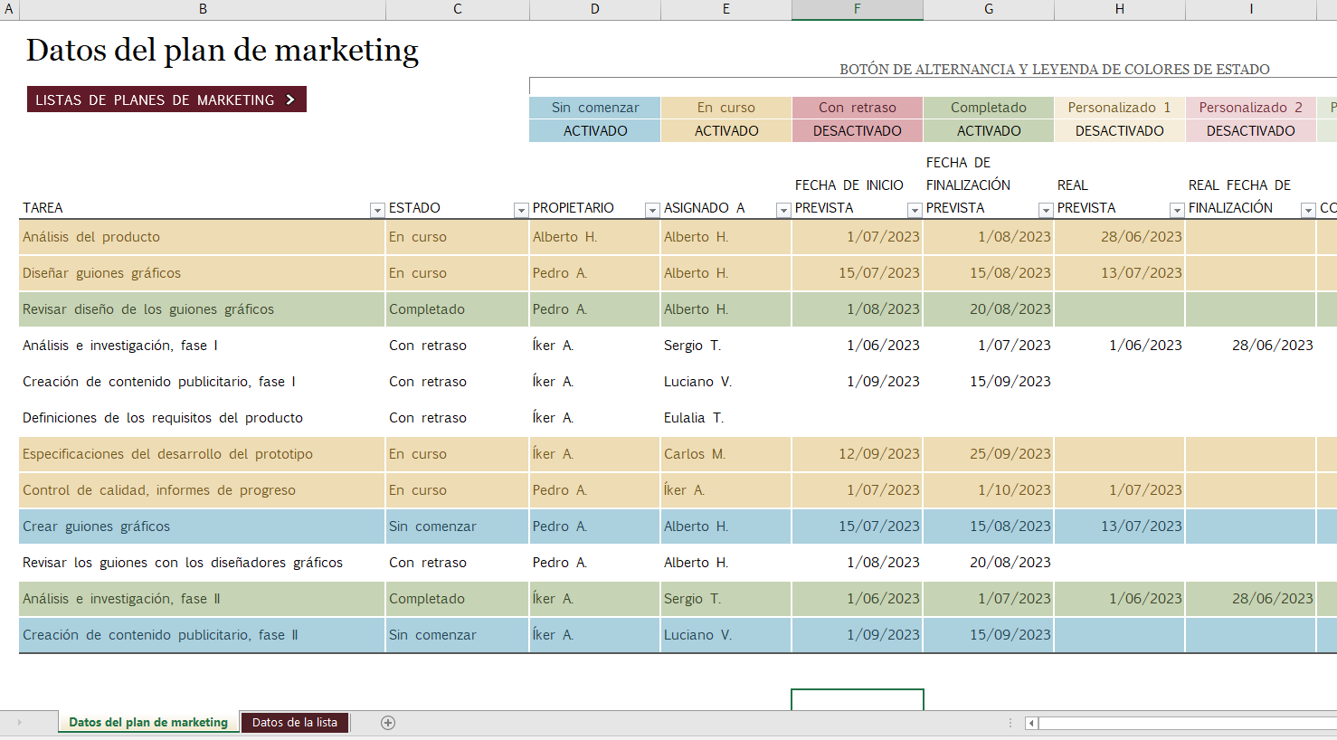Open the TAREA column filter dropdown
The image size is (1337, 740).
click(377, 209)
